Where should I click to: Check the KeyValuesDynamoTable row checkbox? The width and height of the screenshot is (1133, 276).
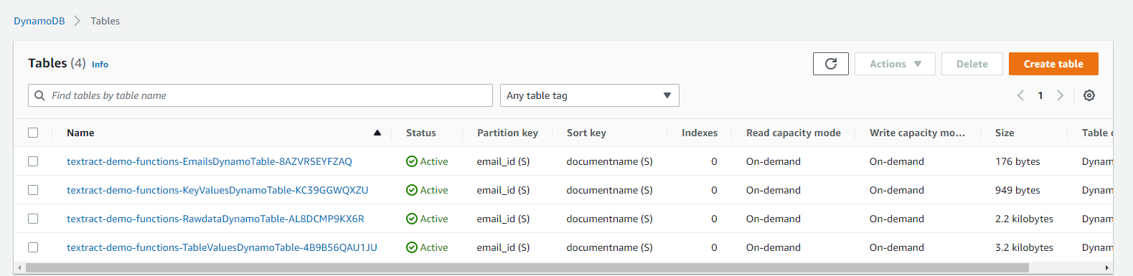pos(33,190)
